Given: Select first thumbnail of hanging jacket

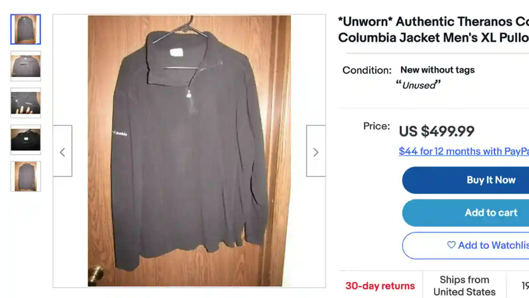Looking at the screenshot, I should [25, 29].
